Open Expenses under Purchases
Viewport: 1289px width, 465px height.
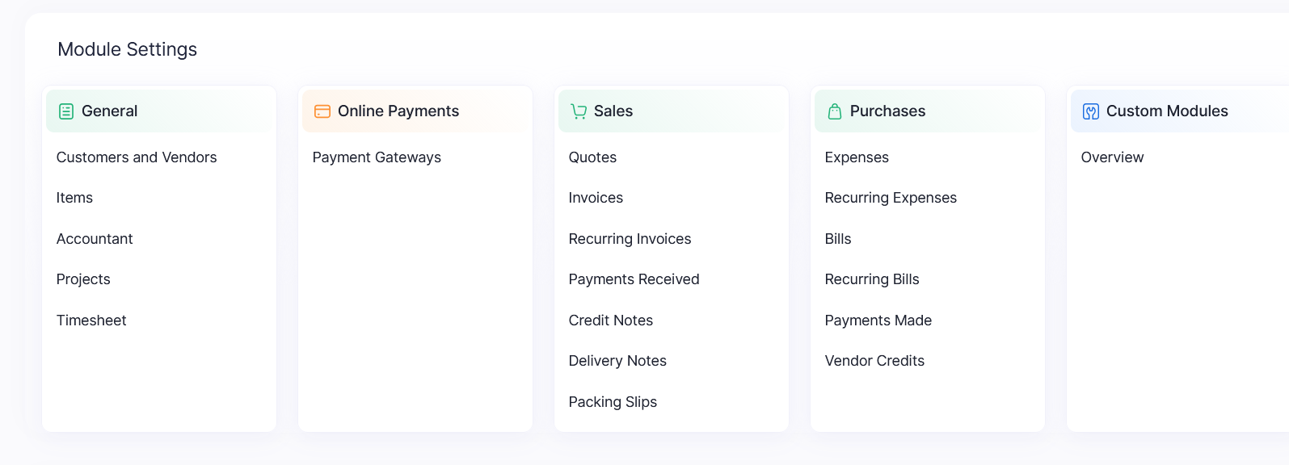click(x=857, y=157)
